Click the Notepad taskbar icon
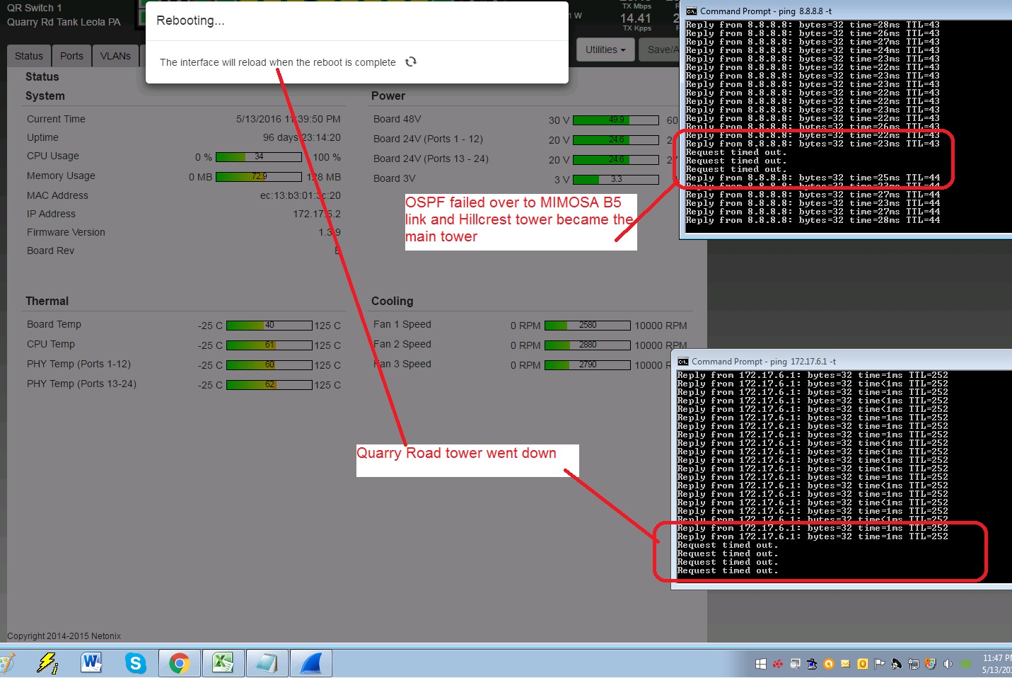This screenshot has width=1012, height=678. 267,663
